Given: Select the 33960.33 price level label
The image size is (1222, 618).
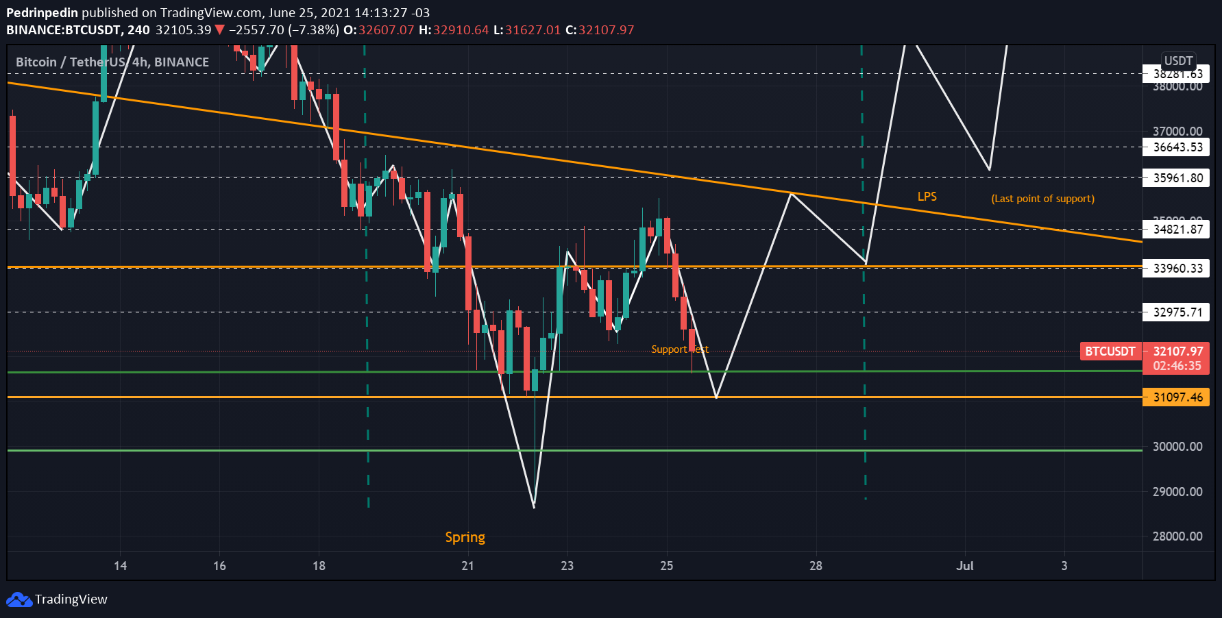Looking at the screenshot, I should point(1176,269).
